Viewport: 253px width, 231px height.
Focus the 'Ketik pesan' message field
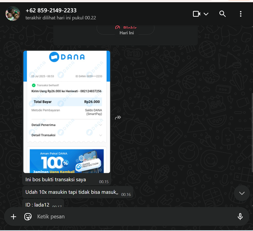pos(135,217)
